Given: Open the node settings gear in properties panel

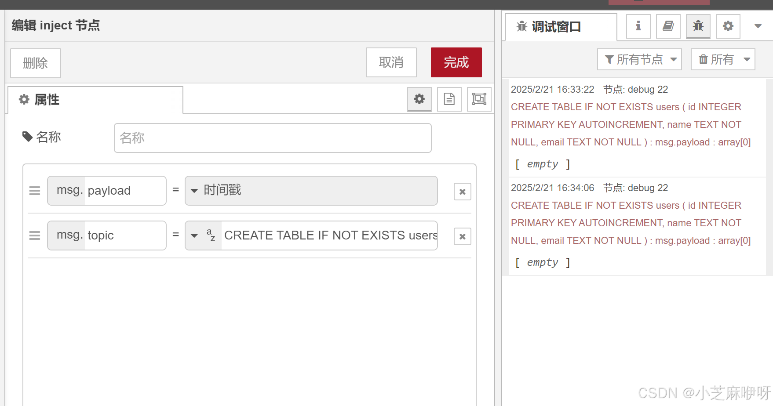Looking at the screenshot, I should pos(419,99).
